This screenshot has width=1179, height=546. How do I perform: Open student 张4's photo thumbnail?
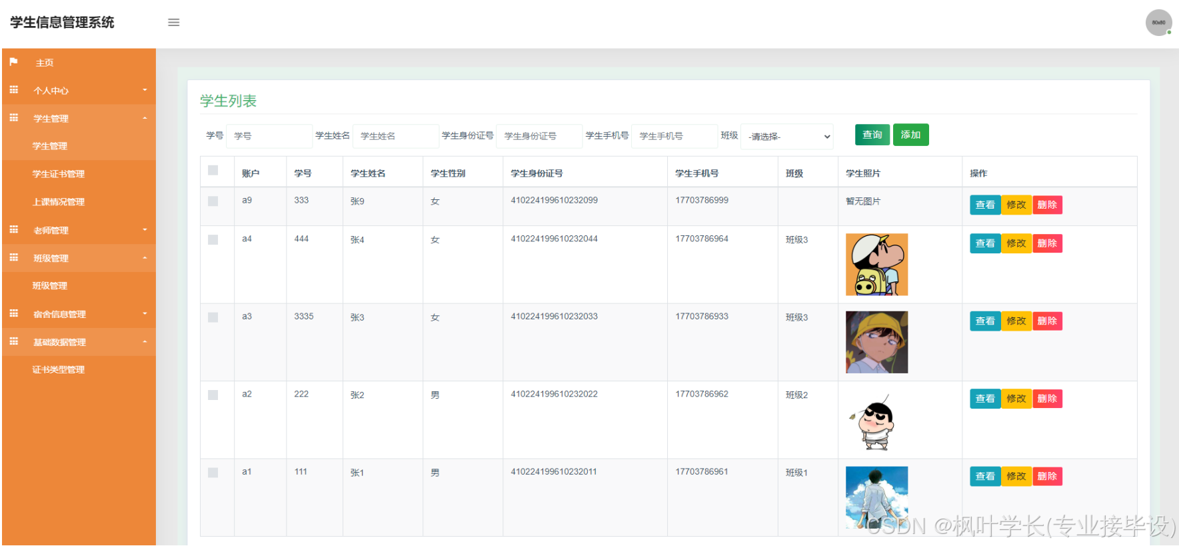876,265
